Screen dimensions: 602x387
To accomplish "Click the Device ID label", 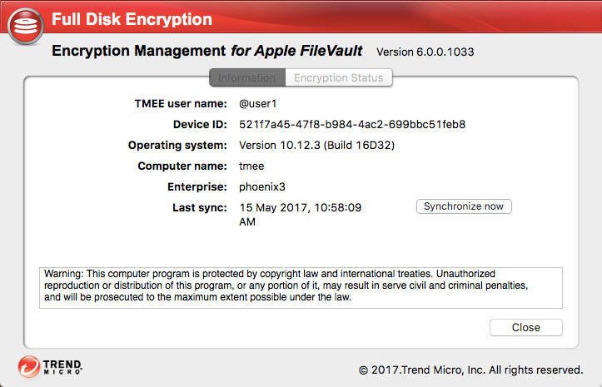I will coord(199,124).
